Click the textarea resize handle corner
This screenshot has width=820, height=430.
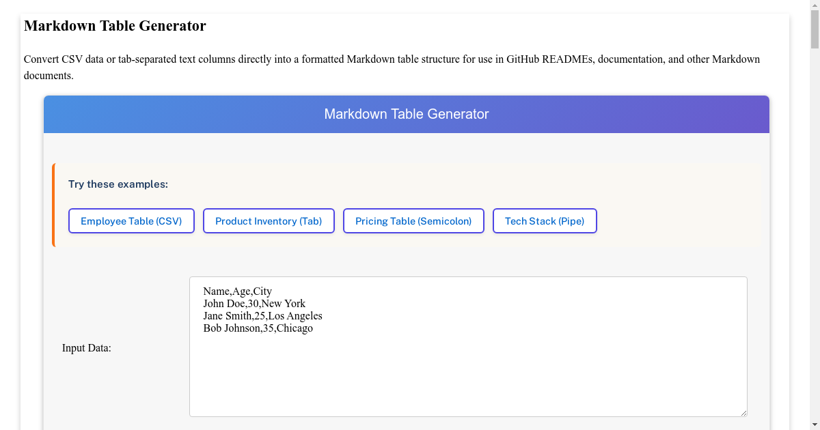[x=743, y=412]
